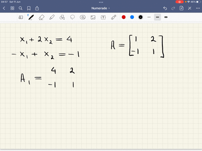Select the Pen tool
The width and height of the screenshot is (202, 151).
31,17
